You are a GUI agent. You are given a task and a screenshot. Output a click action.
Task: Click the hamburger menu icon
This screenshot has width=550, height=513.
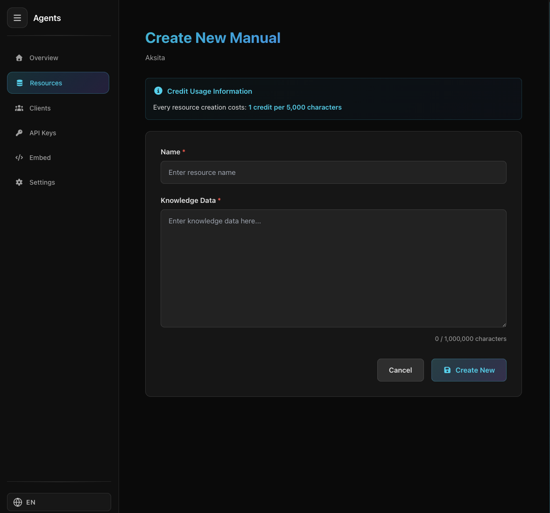(x=17, y=18)
